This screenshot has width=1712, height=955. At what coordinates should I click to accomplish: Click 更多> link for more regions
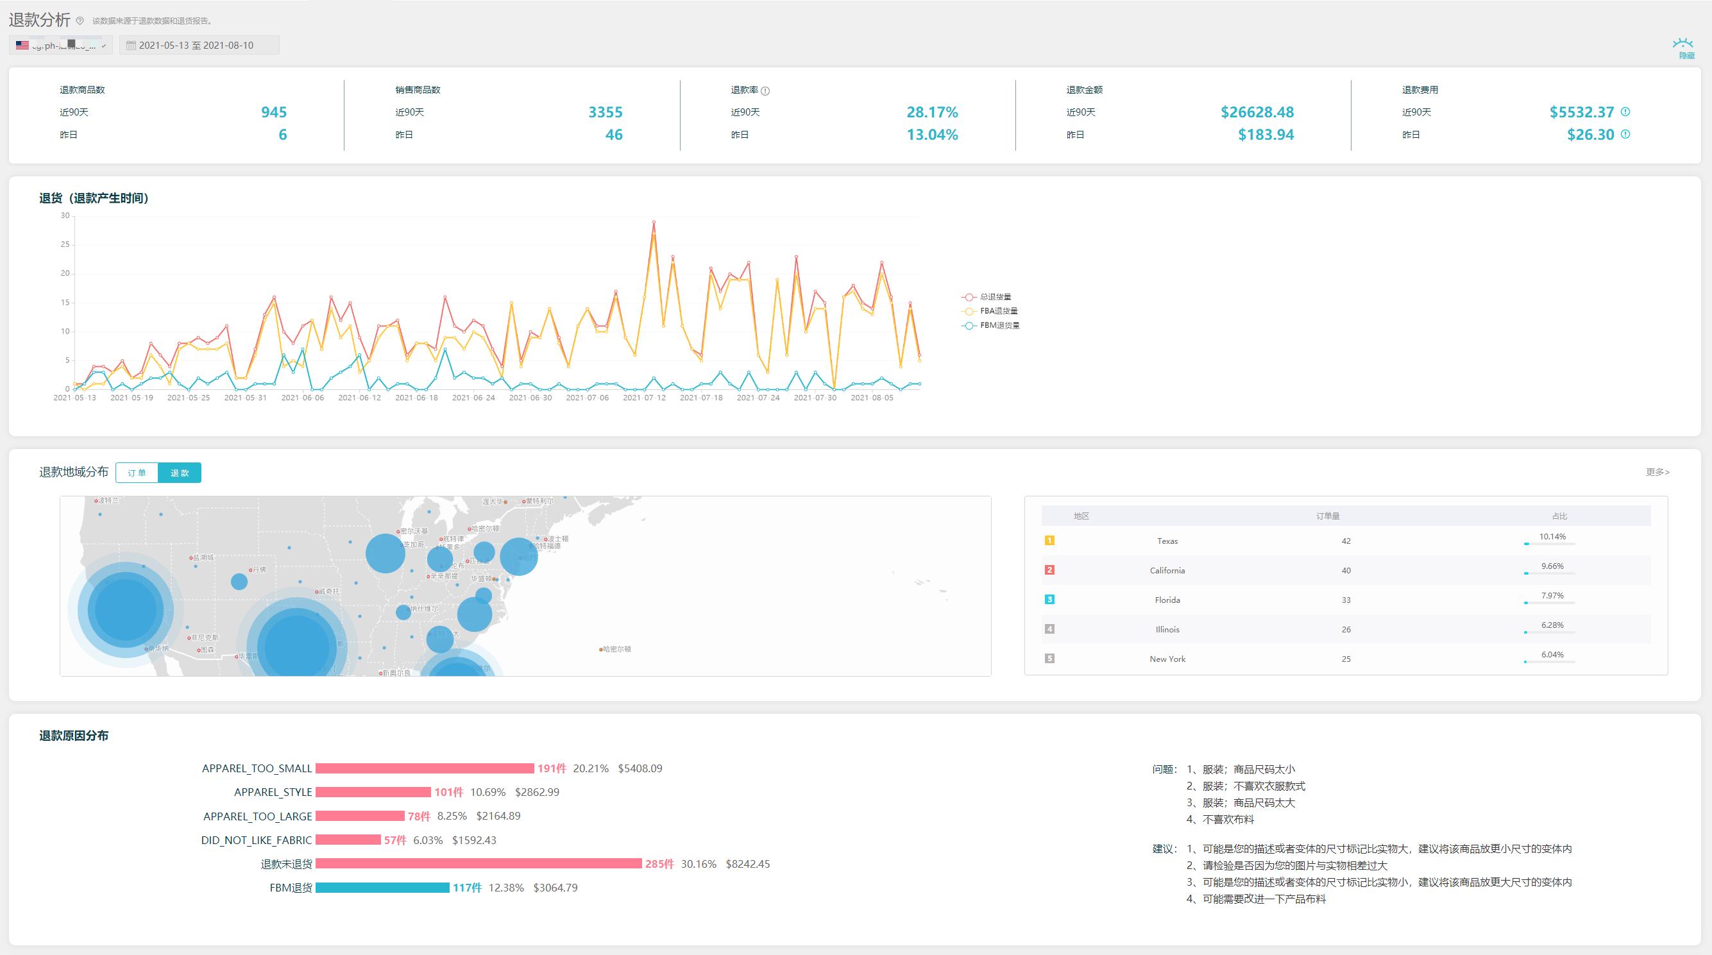pyautogui.click(x=1657, y=472)
